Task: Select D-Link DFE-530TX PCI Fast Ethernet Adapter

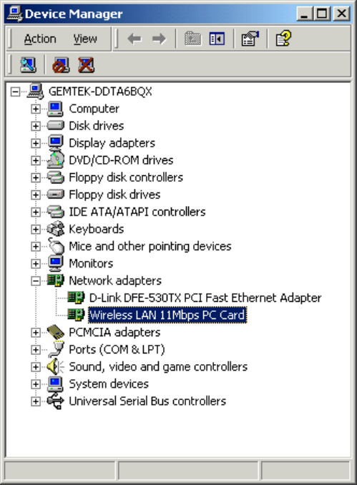Action: tap(205, 298)
